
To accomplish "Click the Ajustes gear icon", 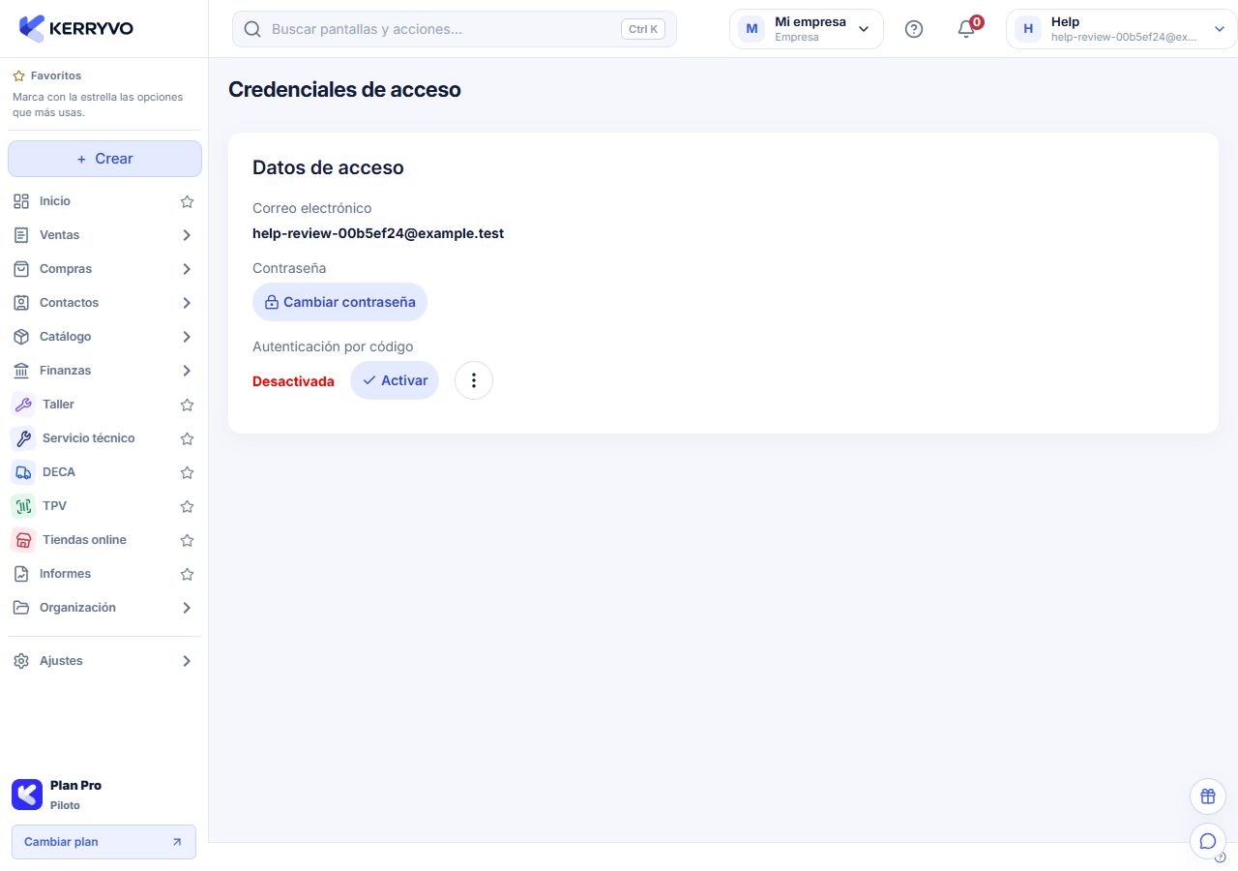I will [x=21, y=661].
